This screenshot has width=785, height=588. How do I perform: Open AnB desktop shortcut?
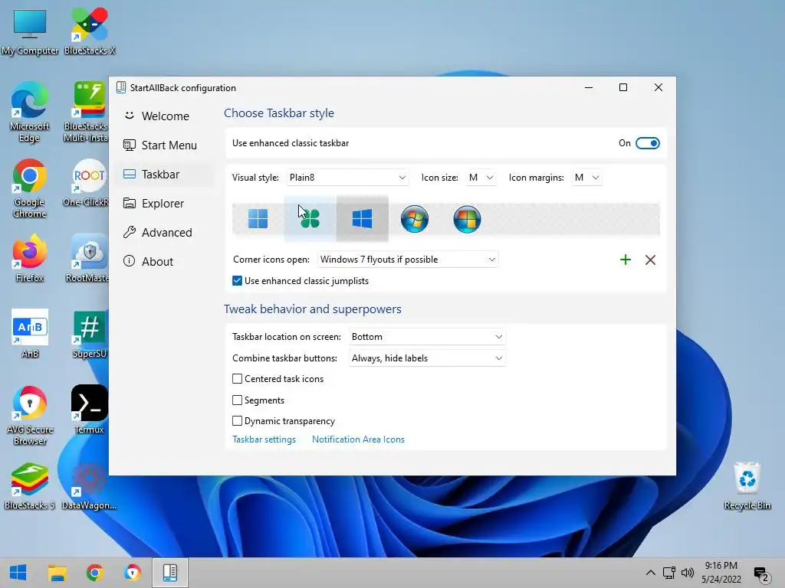(x=30, y=335)
